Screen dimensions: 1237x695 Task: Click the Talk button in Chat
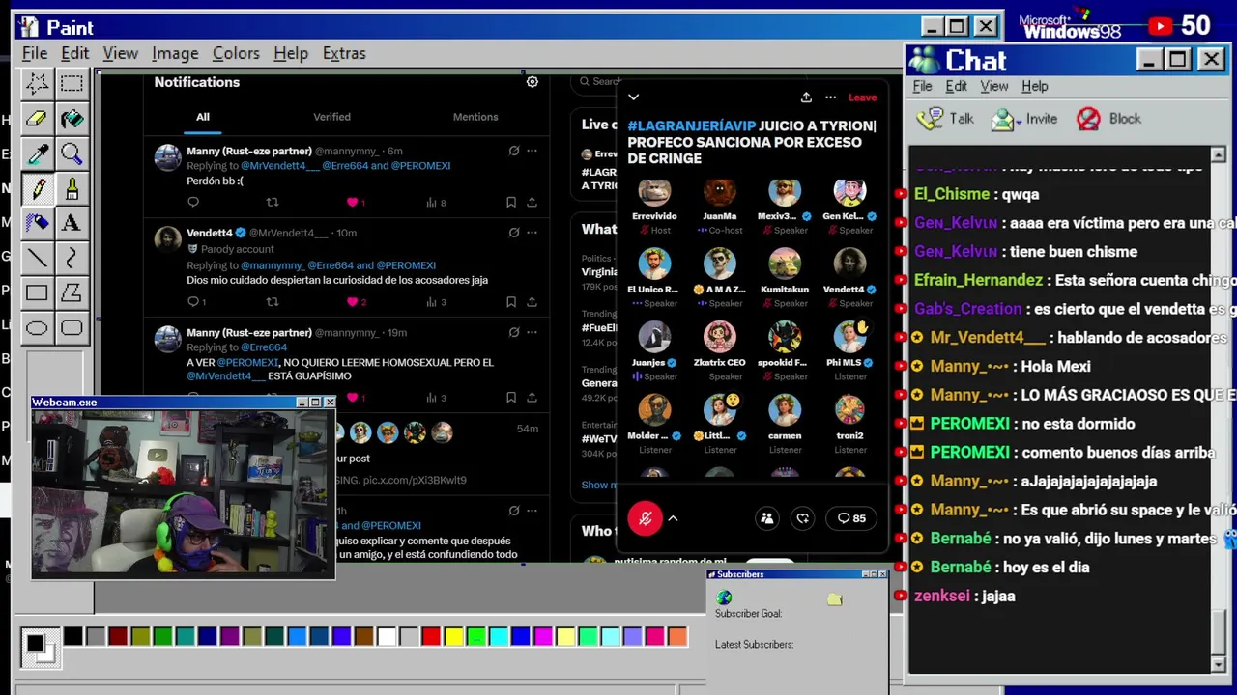pos(946,119)
